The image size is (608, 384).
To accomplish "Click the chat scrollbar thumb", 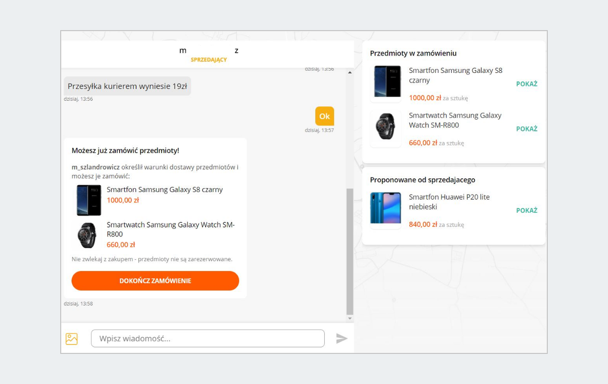I will tap(350, 251).
